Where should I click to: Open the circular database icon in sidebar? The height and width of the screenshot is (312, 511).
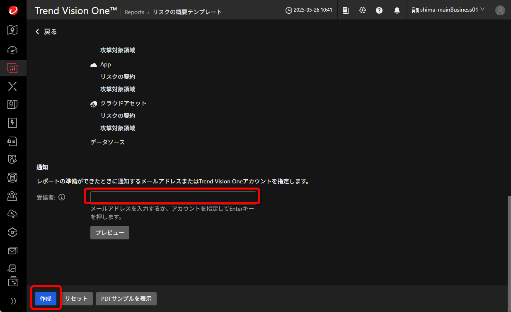(x=13, y=178)
